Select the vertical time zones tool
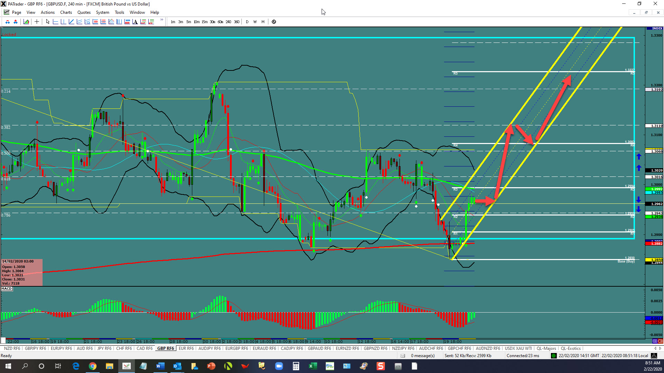The width and height of the screenshot is (664, 373). [119, 22]
